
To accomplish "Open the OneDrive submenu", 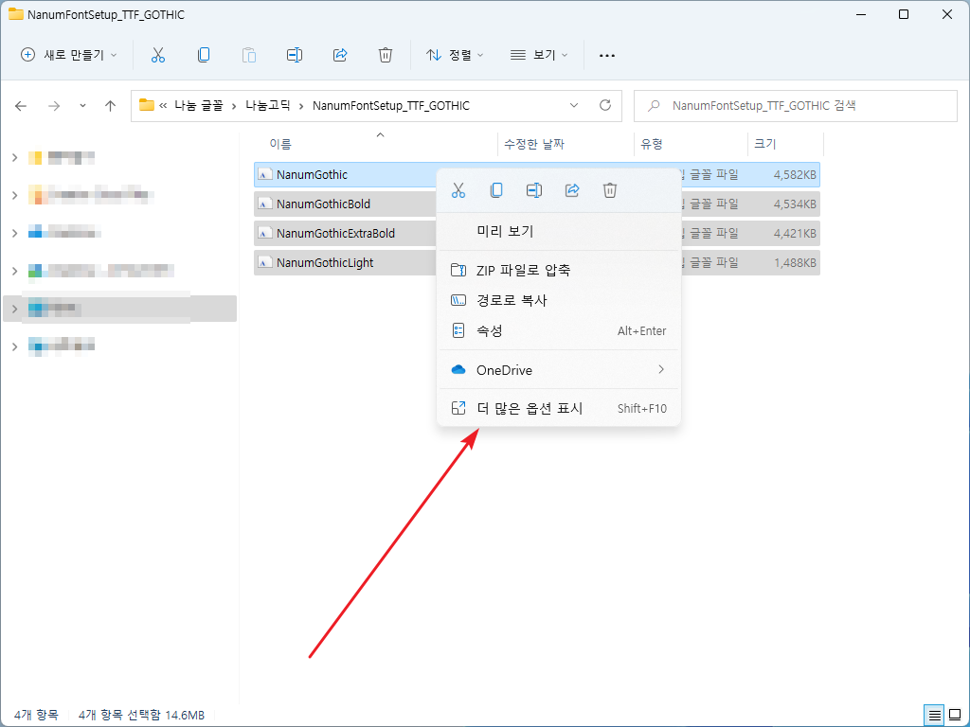I will 559,370.
